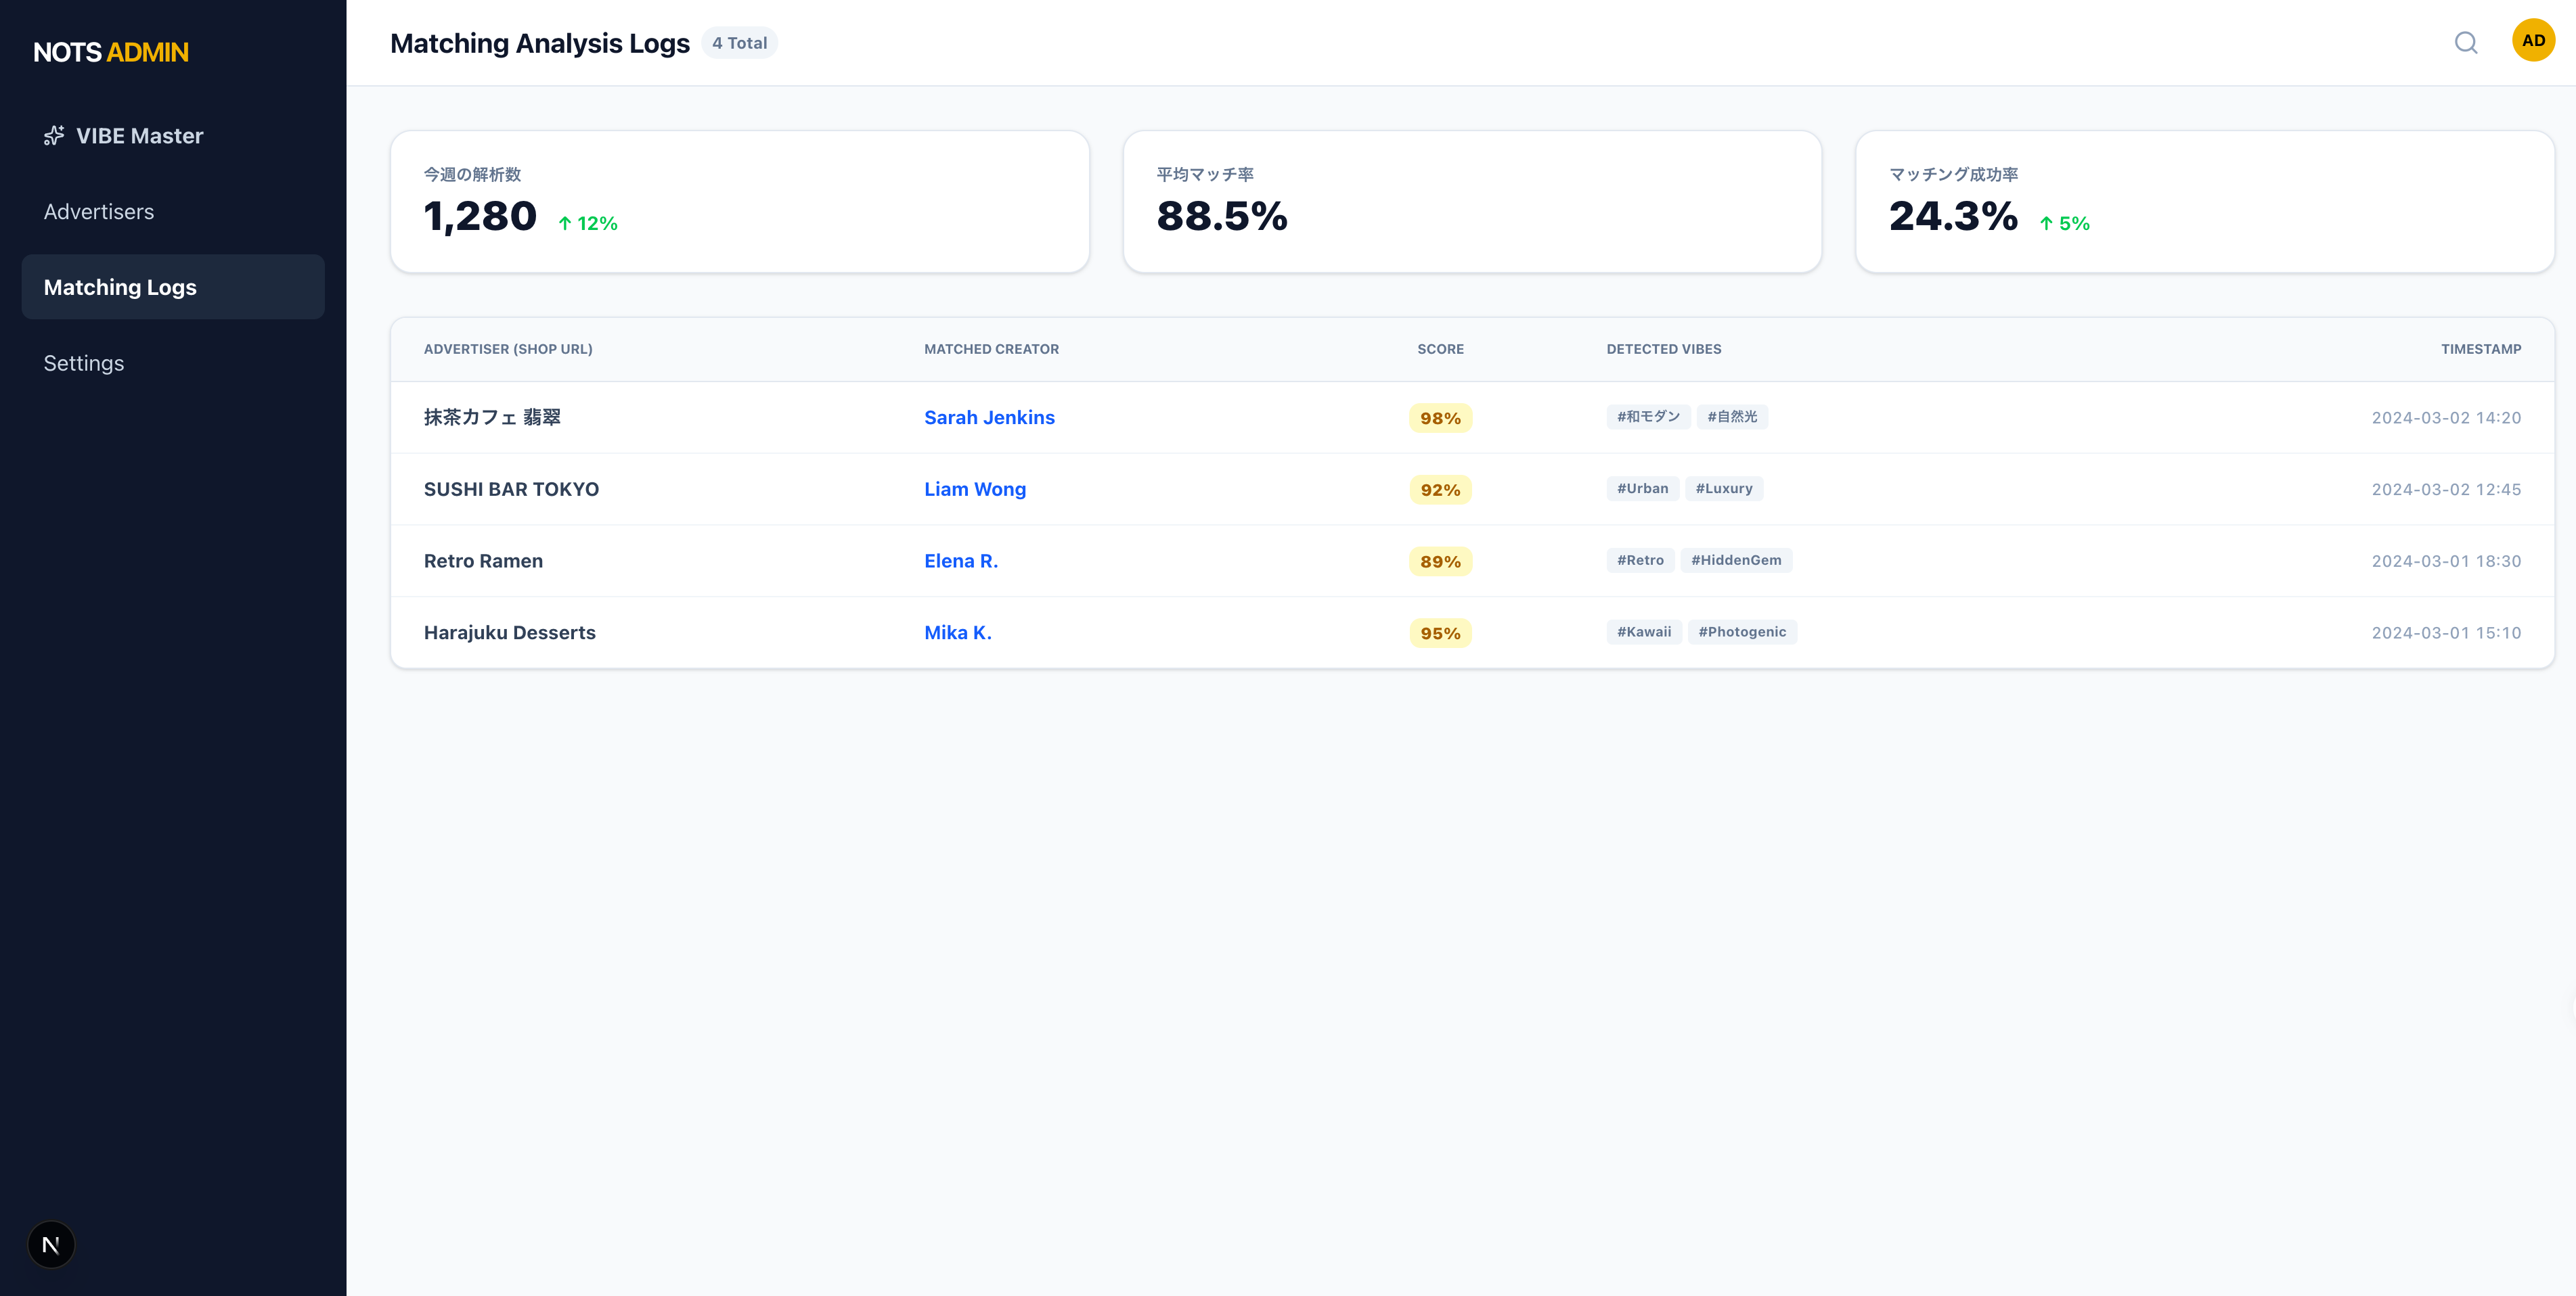Click the #Kawaii vibe tag
Screen dimensions: 2576x1296
pos(1644,632)
